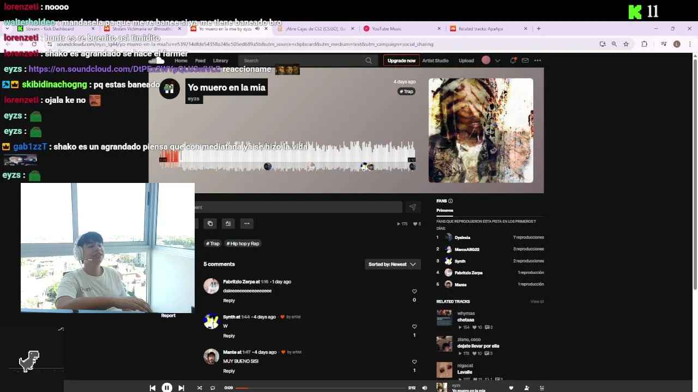Click Synth's avatar in the comments
Viewport: 698px width, 392px height.
[211, 321]
